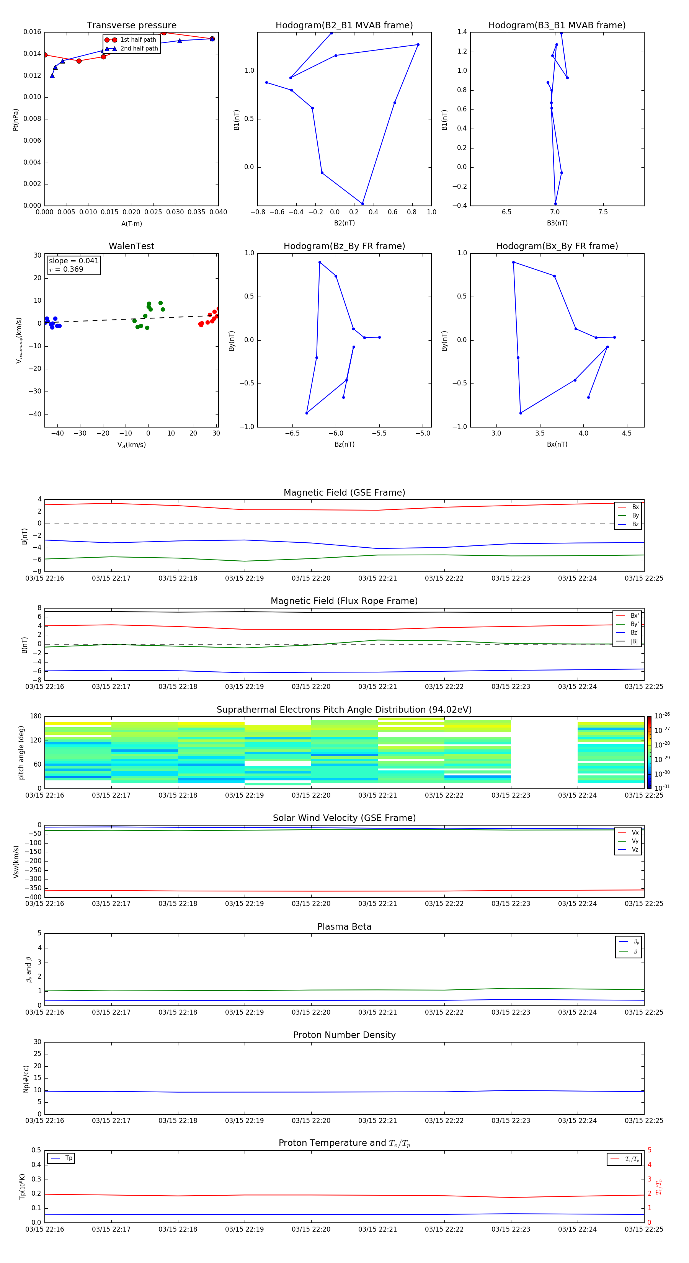Select the Tp legend entry

[x=61, y=1158]
